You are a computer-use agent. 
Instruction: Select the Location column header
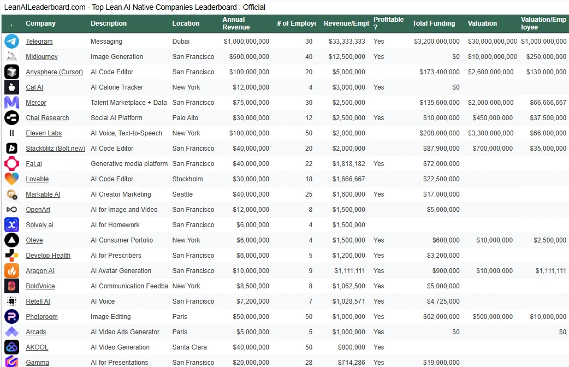(x=186, y=23)
